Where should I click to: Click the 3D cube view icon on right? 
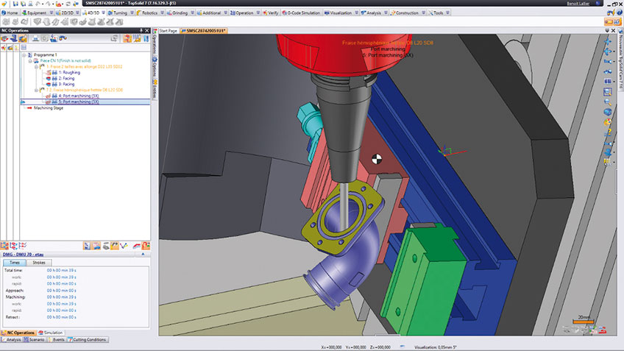point(608,112)
